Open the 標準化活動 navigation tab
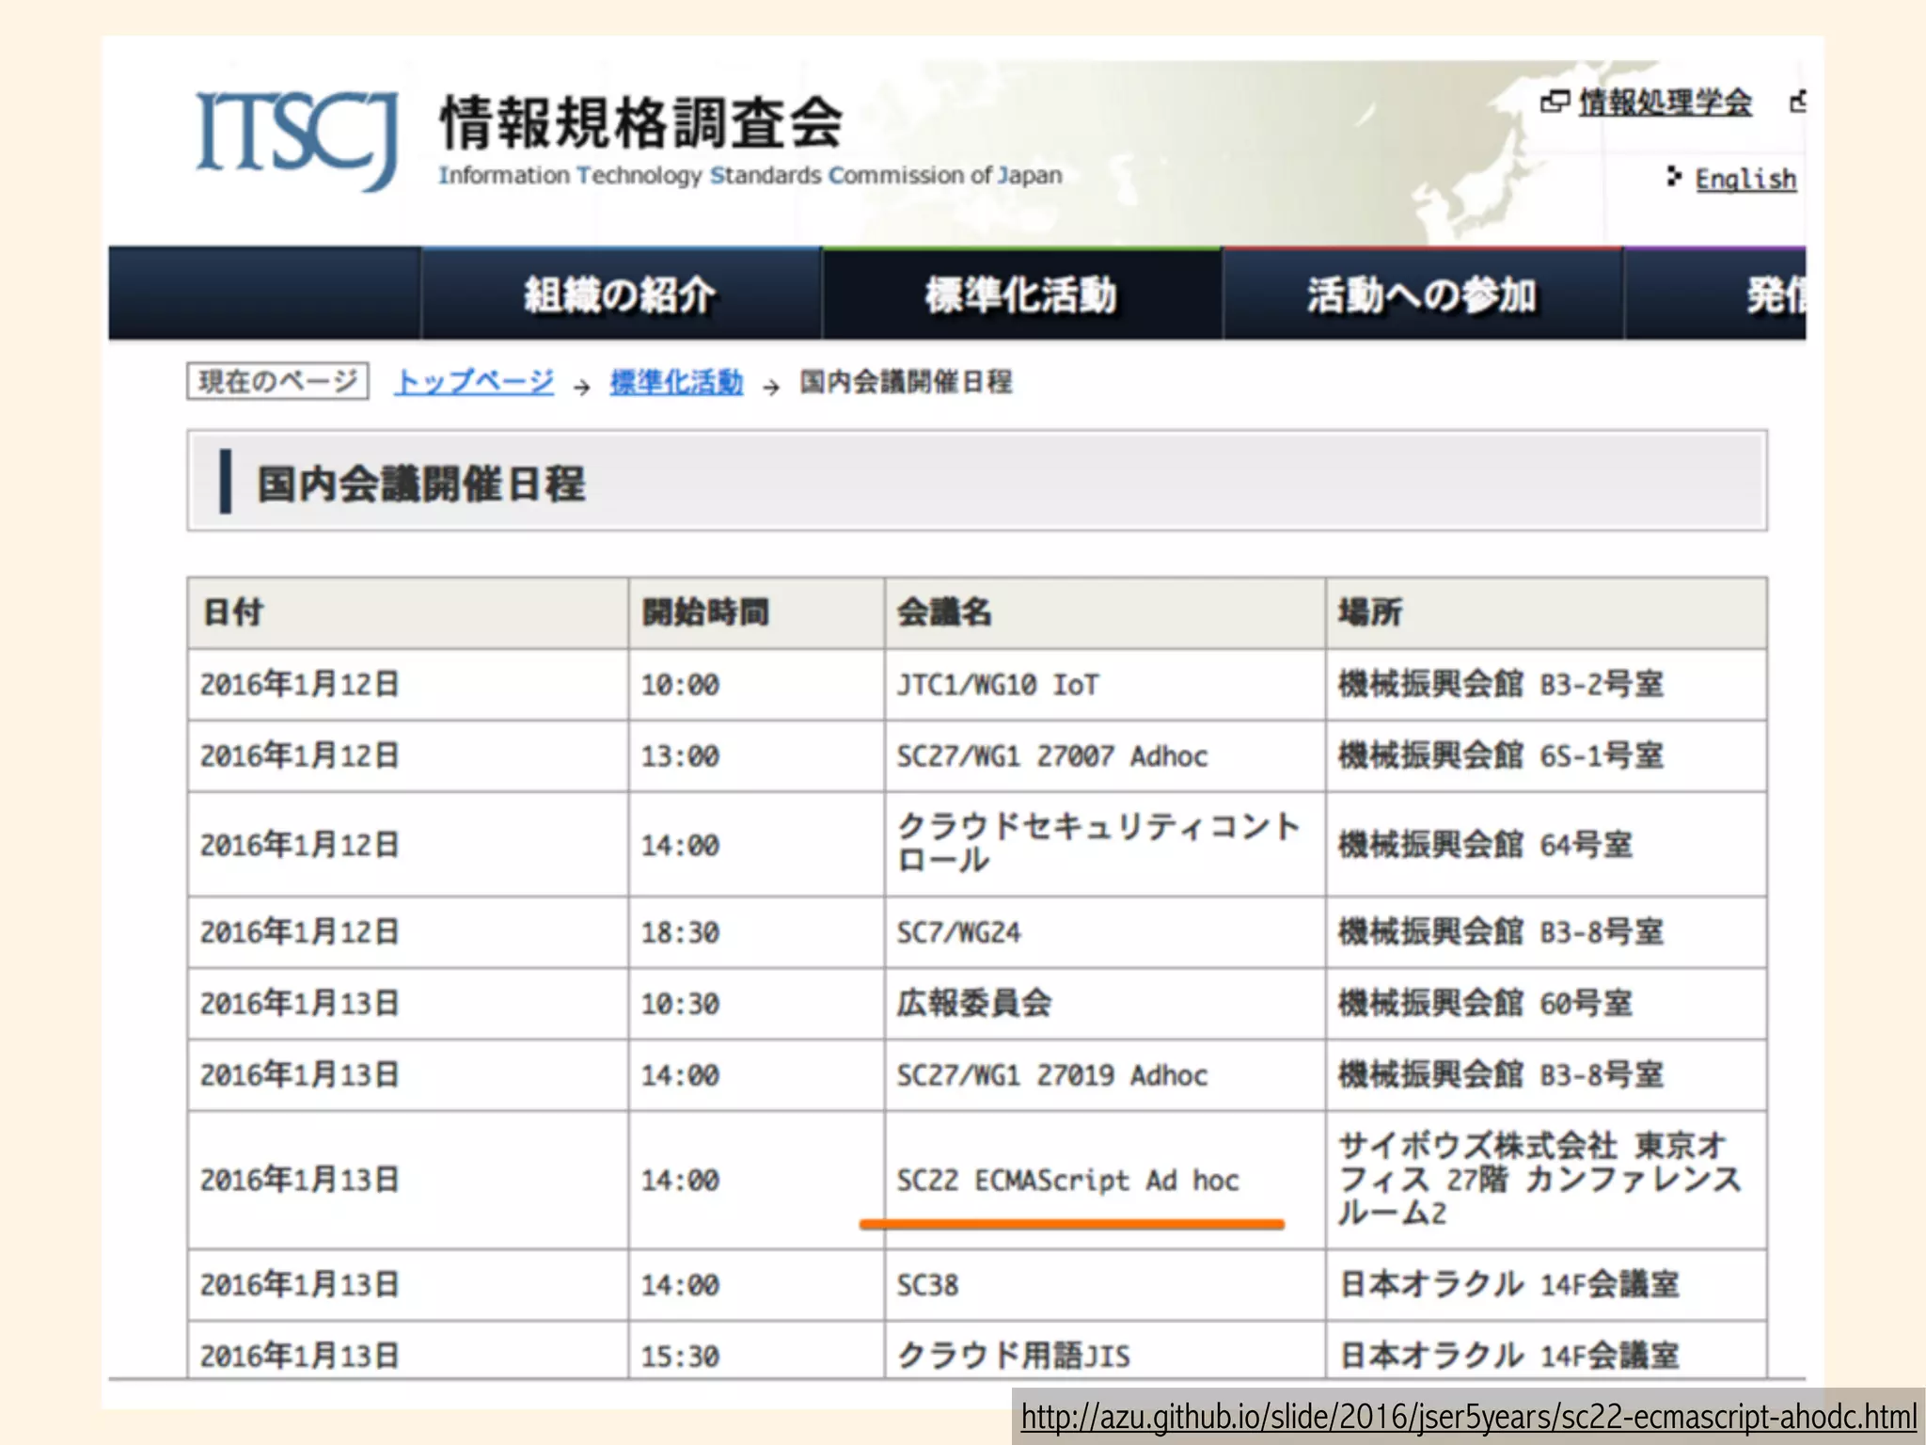Viewport: 1926px width, 1445px height. coord(1021,294)
